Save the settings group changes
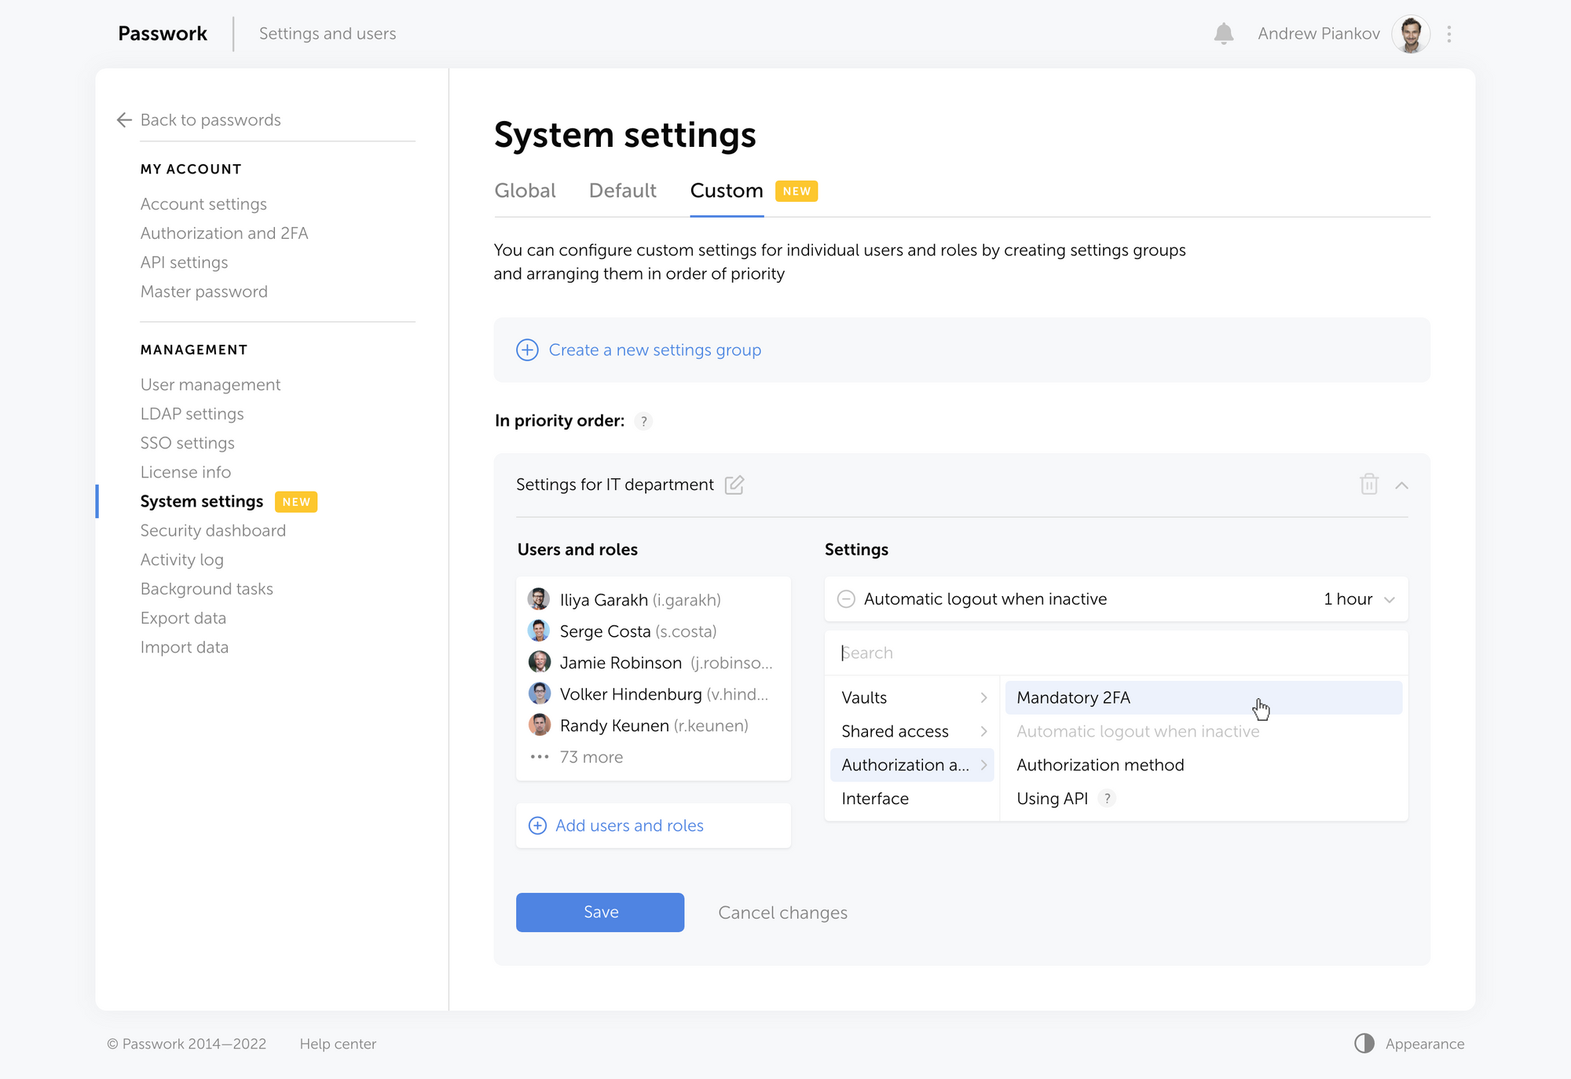 pos(599,912)
